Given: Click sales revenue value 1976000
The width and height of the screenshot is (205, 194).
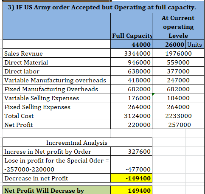Looking at the screenshot, I should point(178,53).
